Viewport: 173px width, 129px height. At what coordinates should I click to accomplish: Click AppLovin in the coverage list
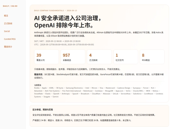tap(119, 91)
